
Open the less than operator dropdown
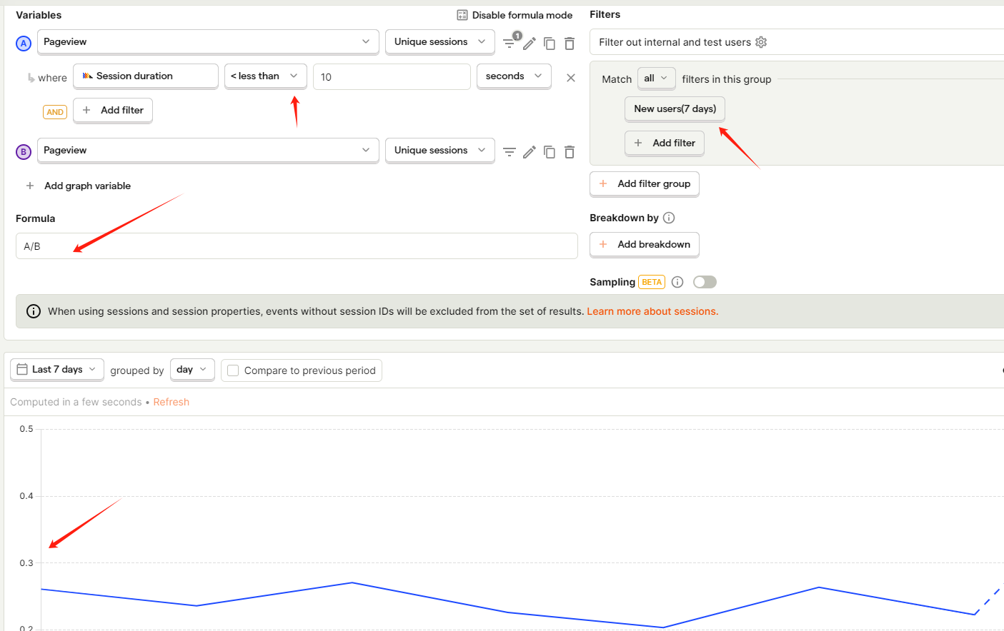click(x=265, y=76)
